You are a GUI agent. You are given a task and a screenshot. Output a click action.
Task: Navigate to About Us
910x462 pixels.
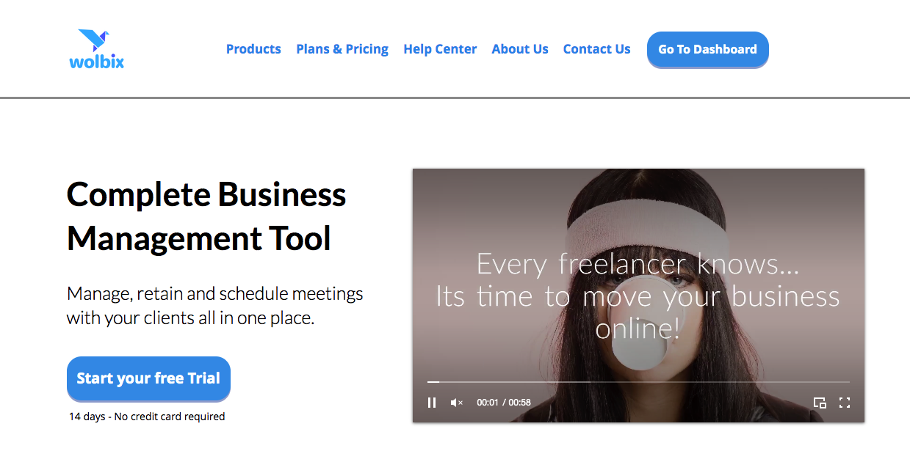520,49
